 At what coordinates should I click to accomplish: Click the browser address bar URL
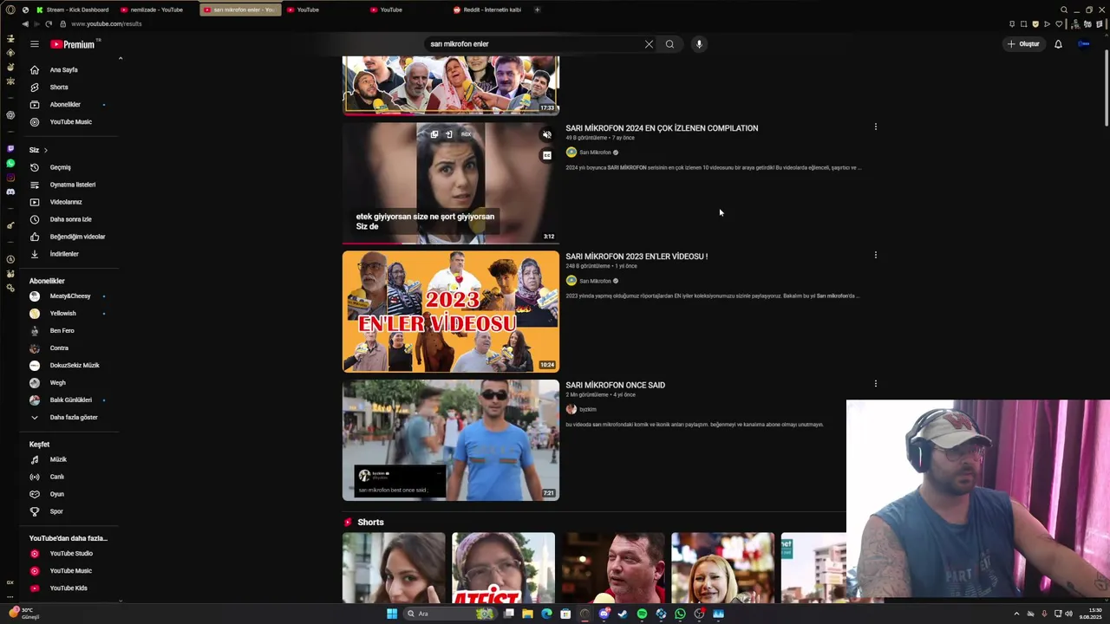(107, 24)
